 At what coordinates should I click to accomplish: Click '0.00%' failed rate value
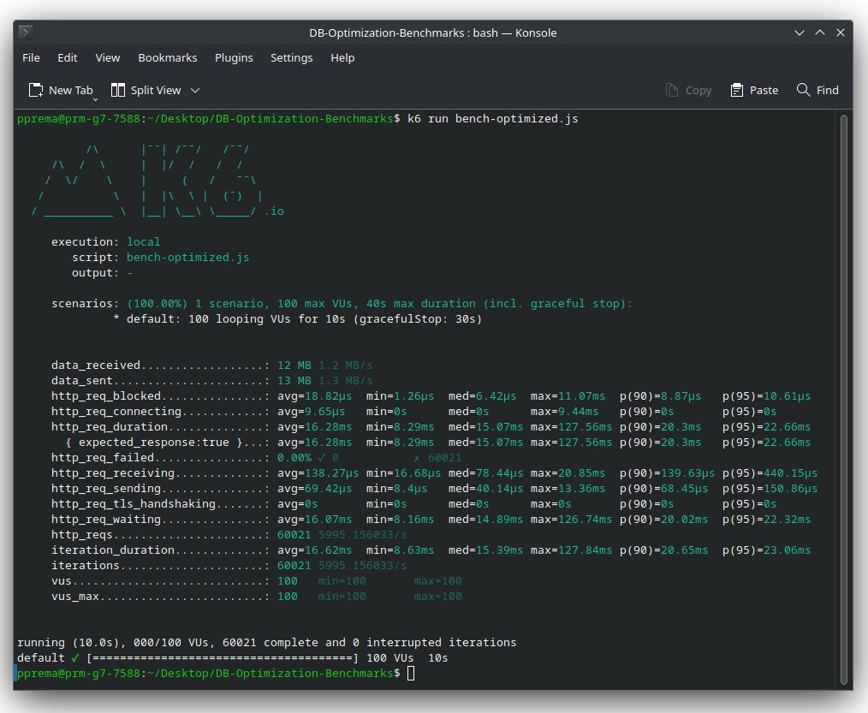click(x=294, y=458)
